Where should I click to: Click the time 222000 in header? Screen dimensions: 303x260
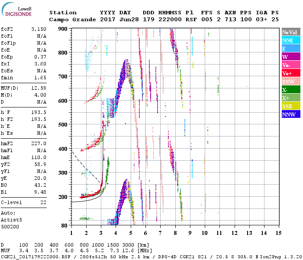(170, 19)
